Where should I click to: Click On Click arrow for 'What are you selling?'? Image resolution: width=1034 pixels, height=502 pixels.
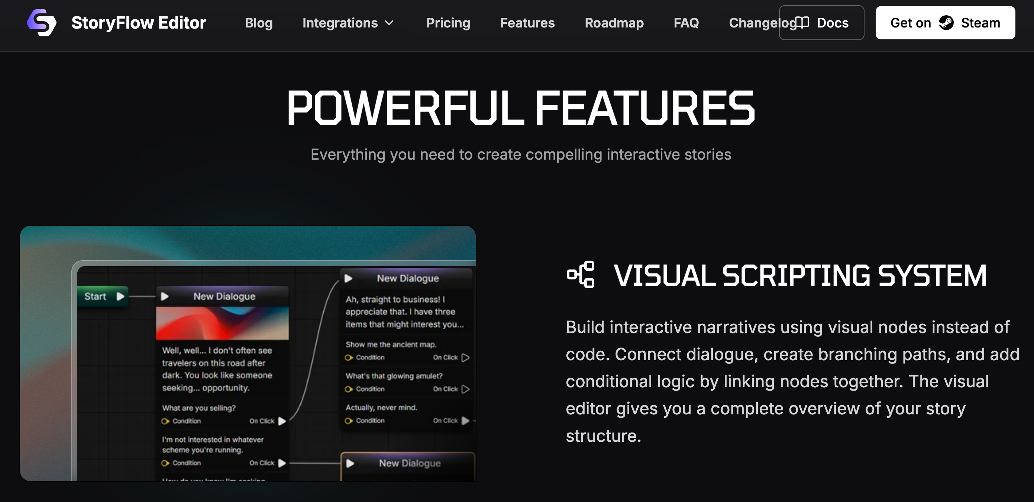coord(282,421)
